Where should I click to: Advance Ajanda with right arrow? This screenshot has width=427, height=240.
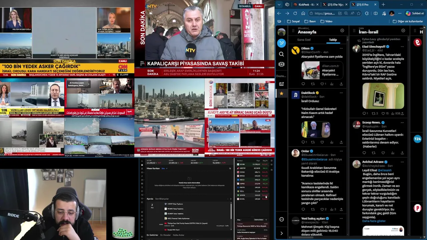coord(231,199)
